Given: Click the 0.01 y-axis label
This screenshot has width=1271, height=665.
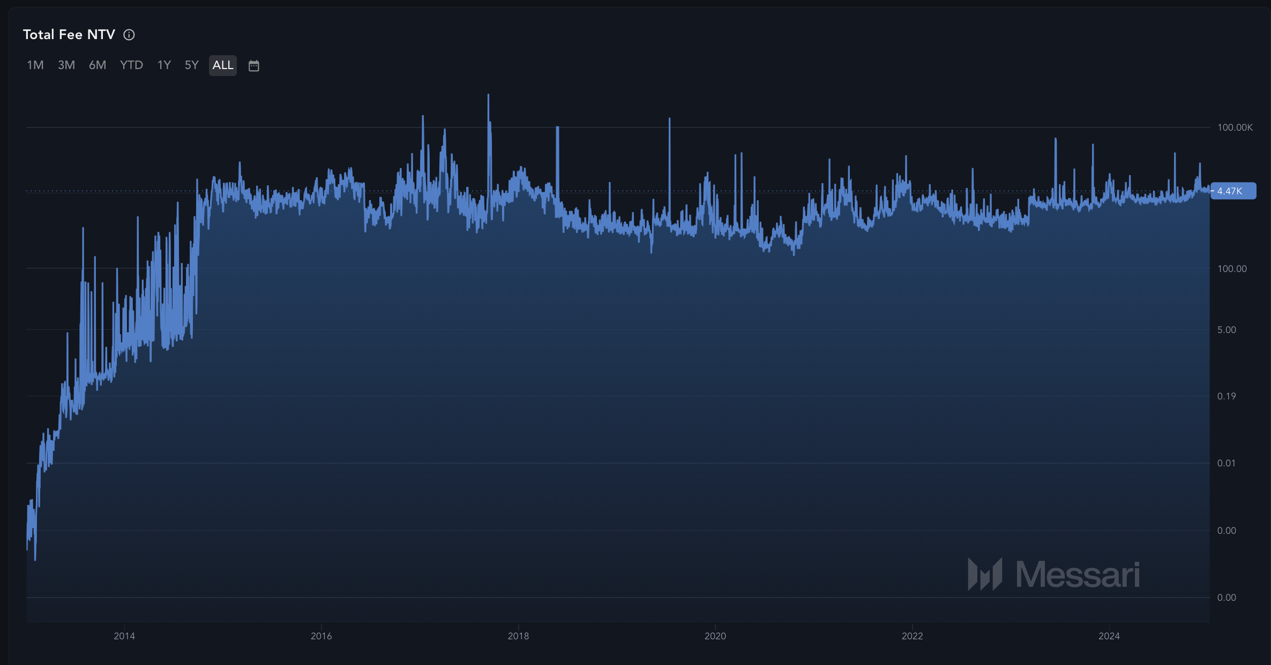Looking at the screenshot, I should tap(1227, 463).
